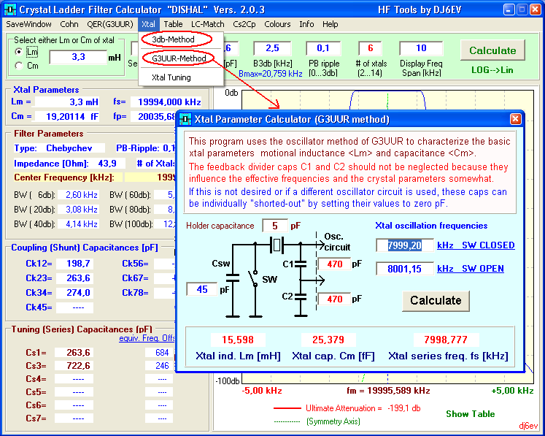This screenshot has width=545, height=436.
Task: Click the C1 field showing 470 pF
Action: [x=334, y=264]
